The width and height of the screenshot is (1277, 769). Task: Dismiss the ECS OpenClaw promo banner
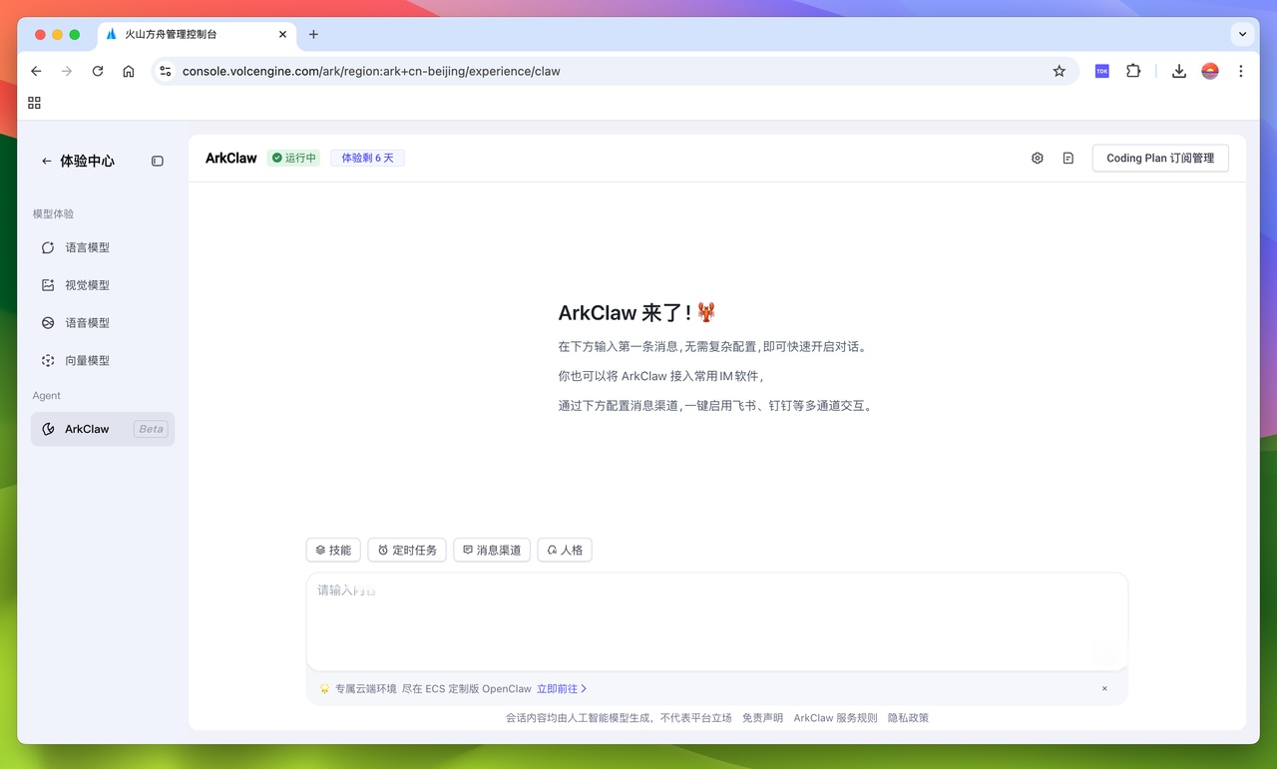pos(1104,688)
